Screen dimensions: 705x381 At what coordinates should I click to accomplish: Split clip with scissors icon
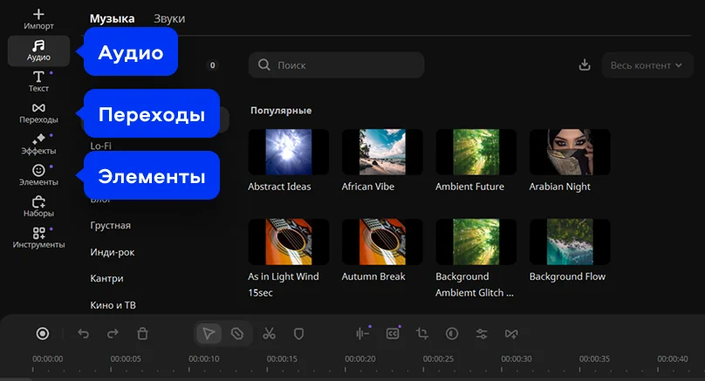pyautogui.click(x=269, y=334)
